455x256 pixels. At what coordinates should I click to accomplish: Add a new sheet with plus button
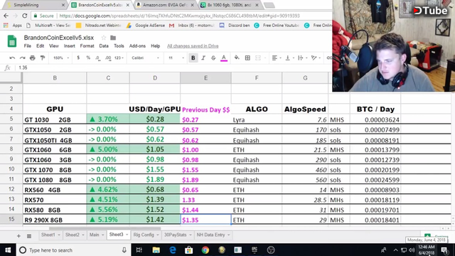point(18,235)
